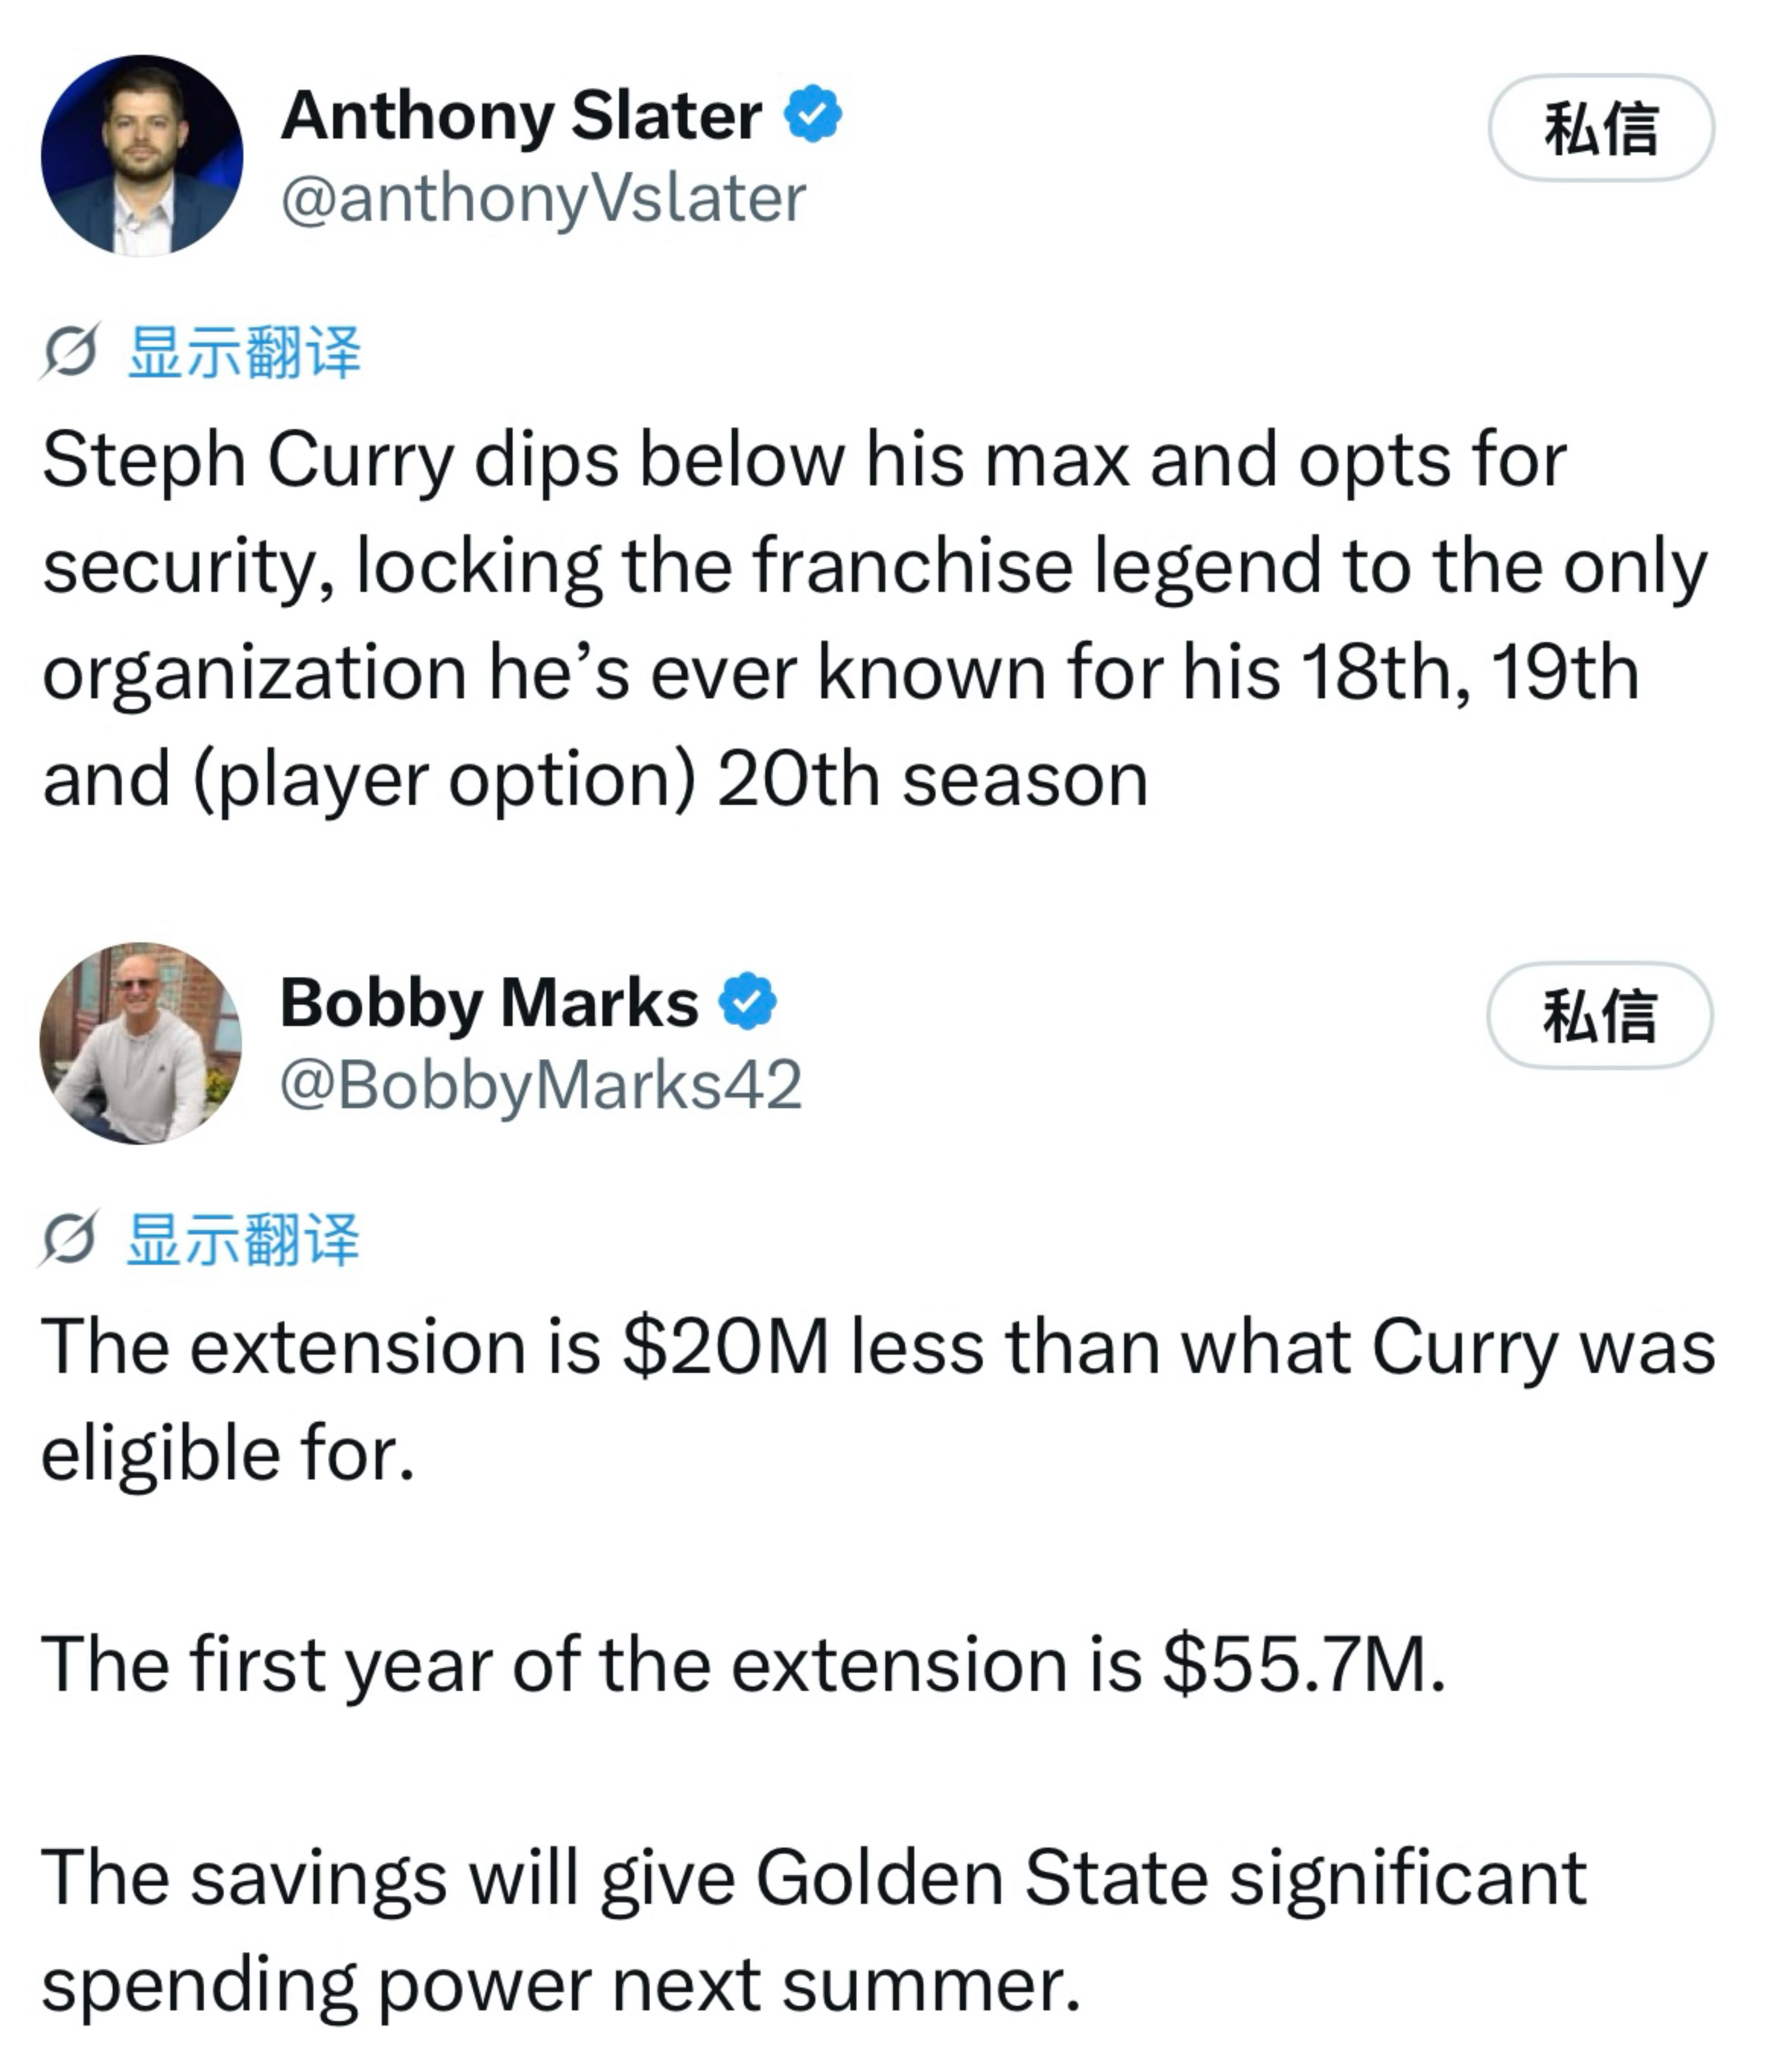Tap the translate icon under Bobby Marks
Image resolution: width=1792 pixels, height=2071 pixels.
(x=69, y=1239)
